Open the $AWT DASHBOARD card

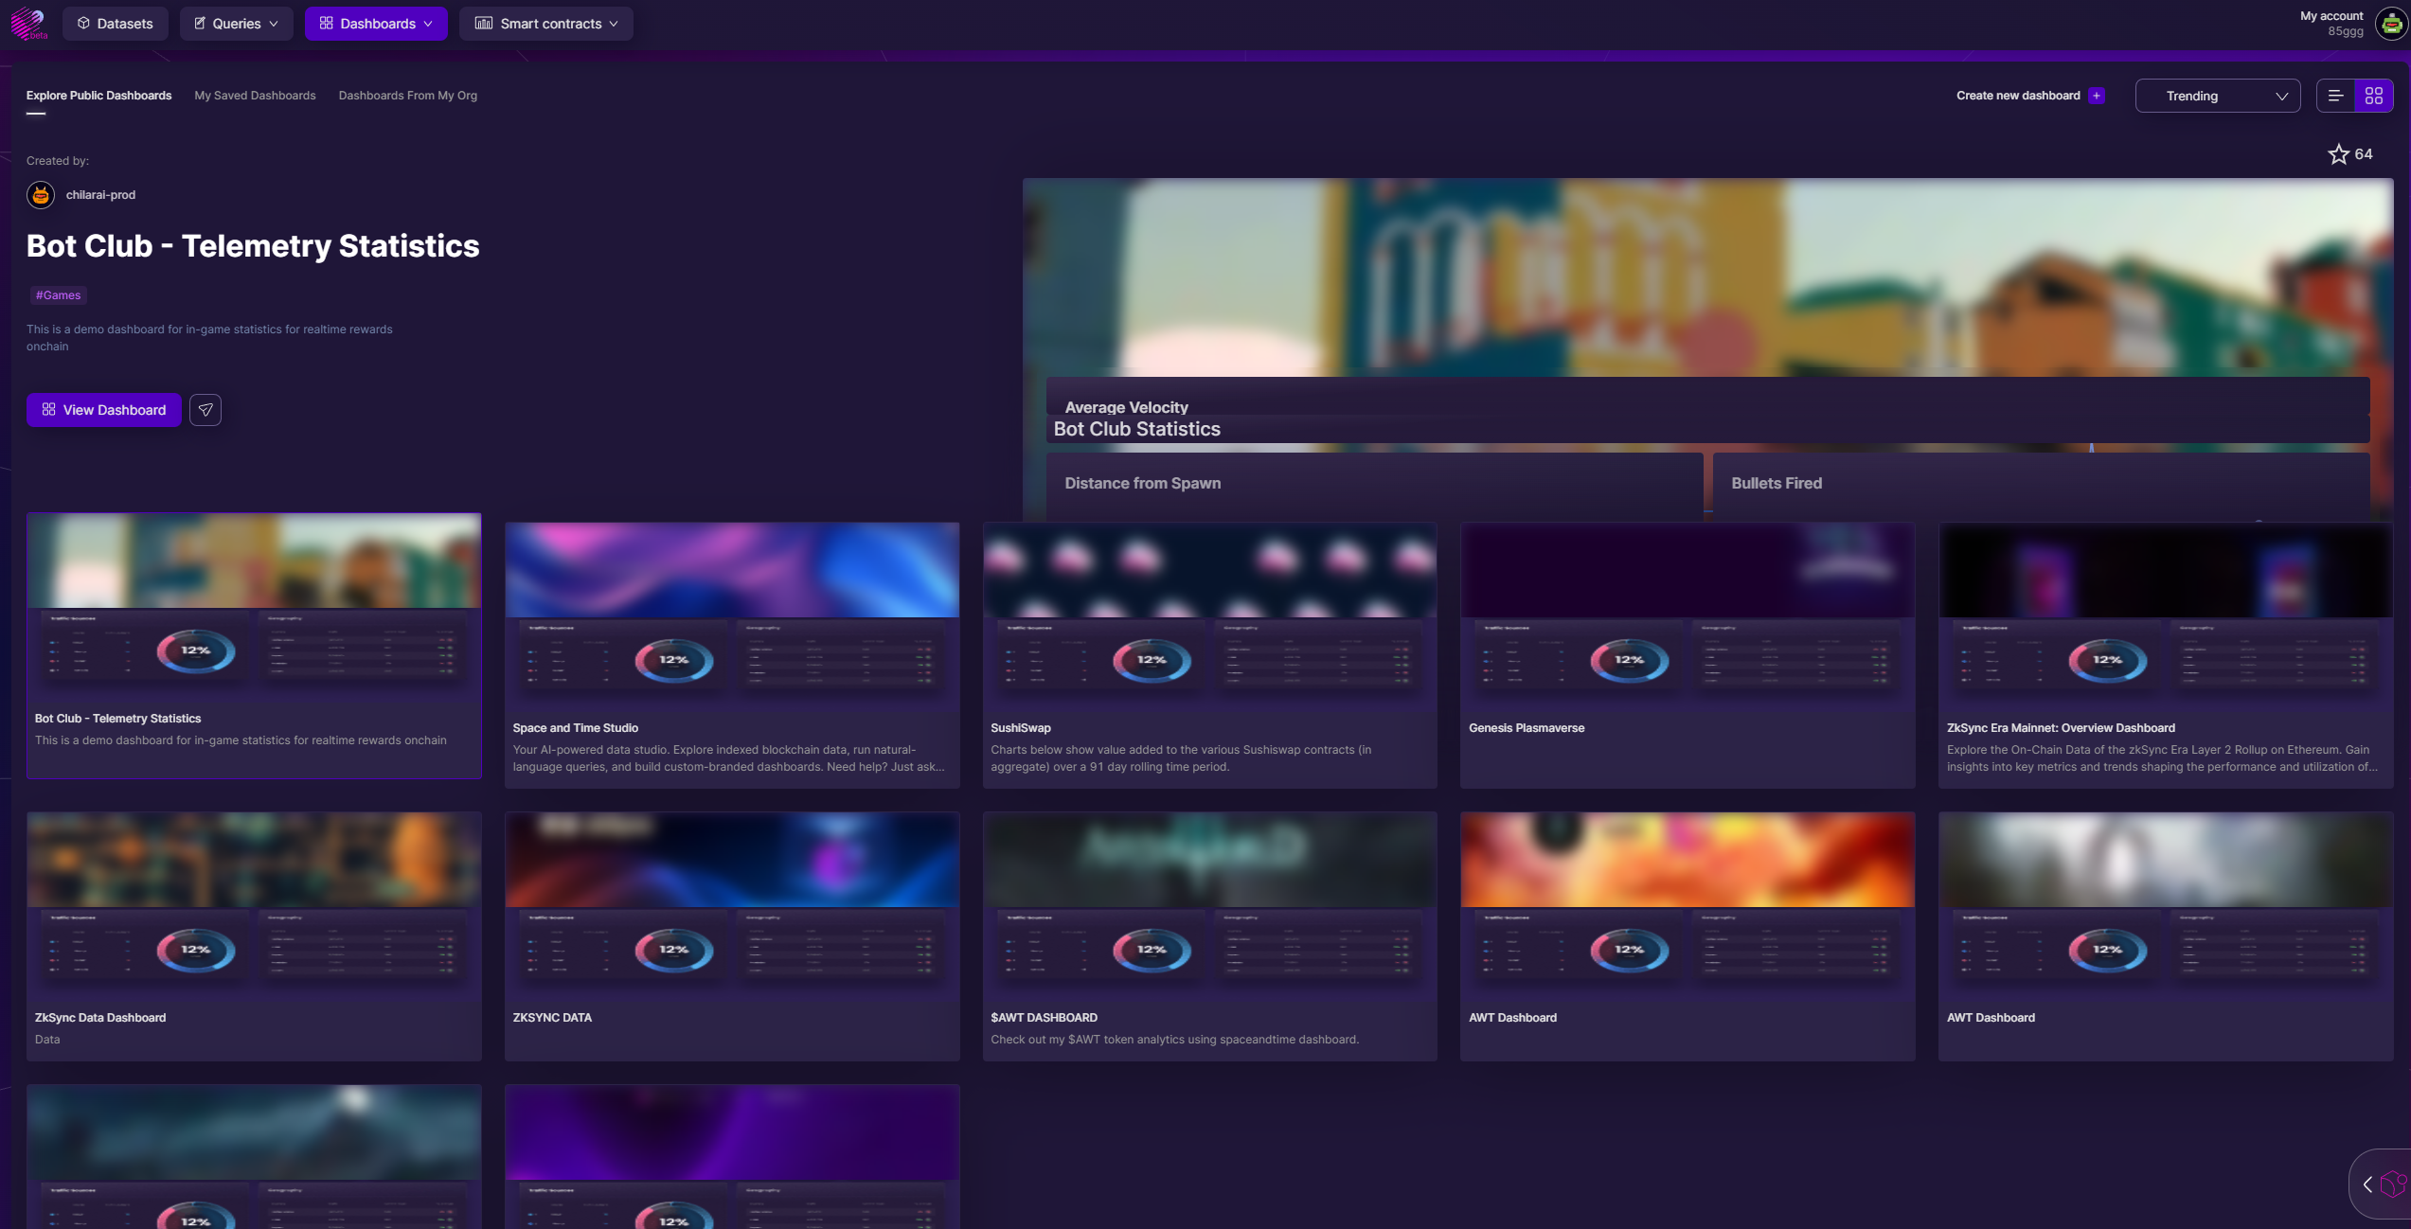click(1209, 936)
